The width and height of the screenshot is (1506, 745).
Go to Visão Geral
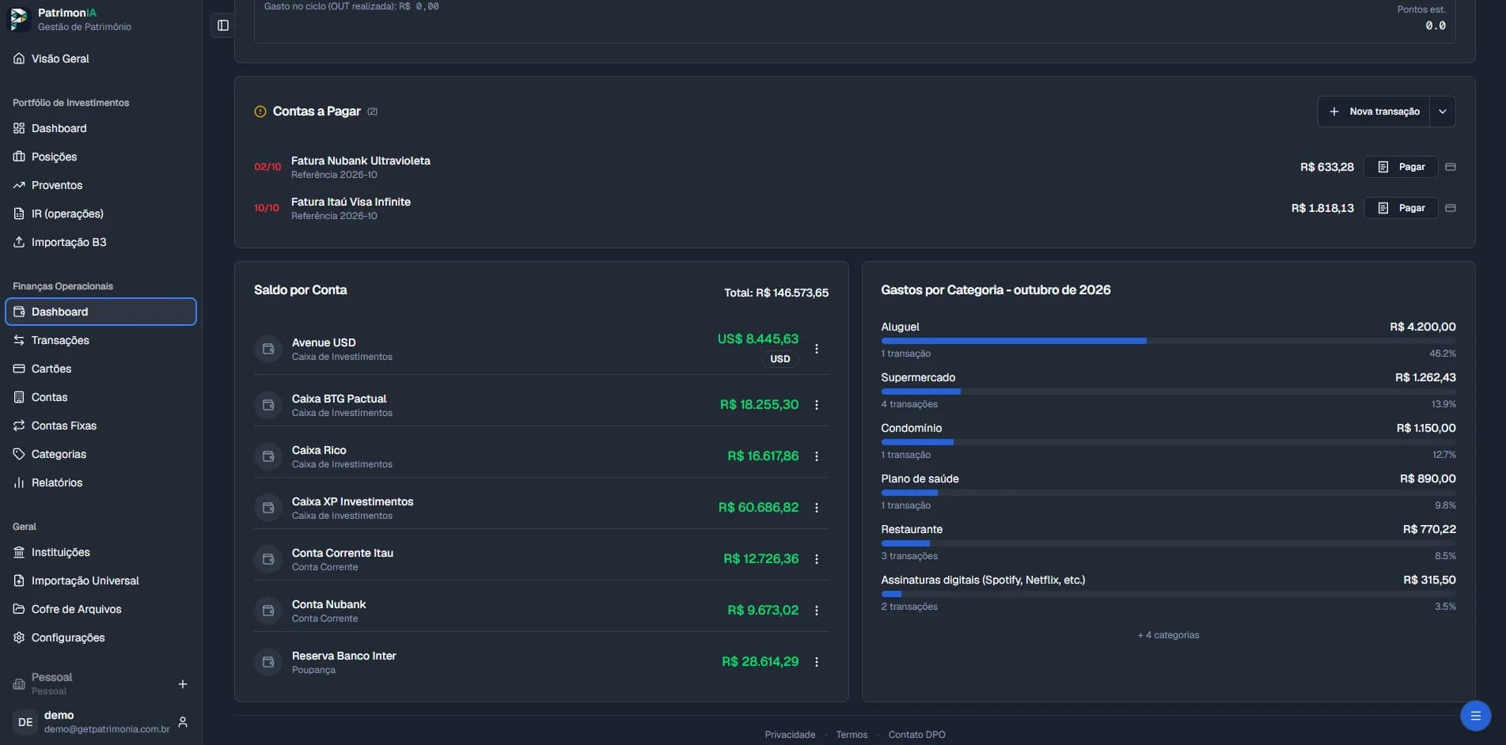[101, 59]
